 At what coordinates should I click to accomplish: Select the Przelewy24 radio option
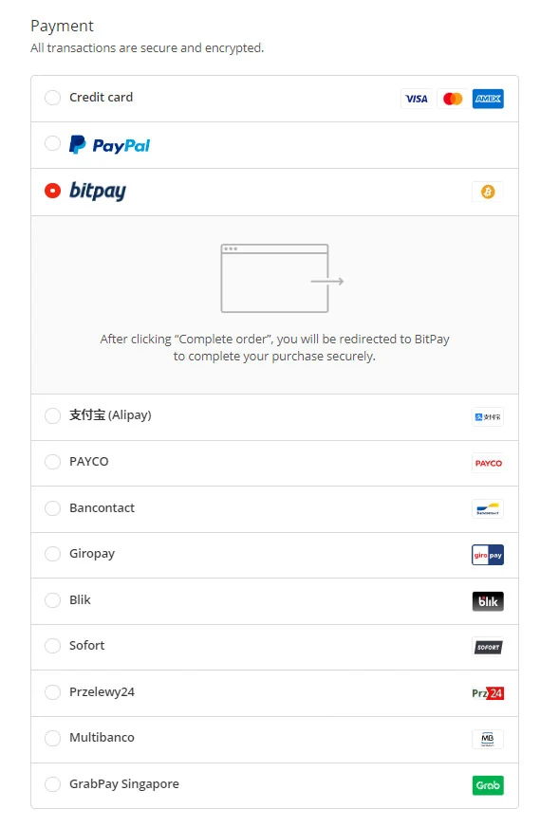[53, 692]
